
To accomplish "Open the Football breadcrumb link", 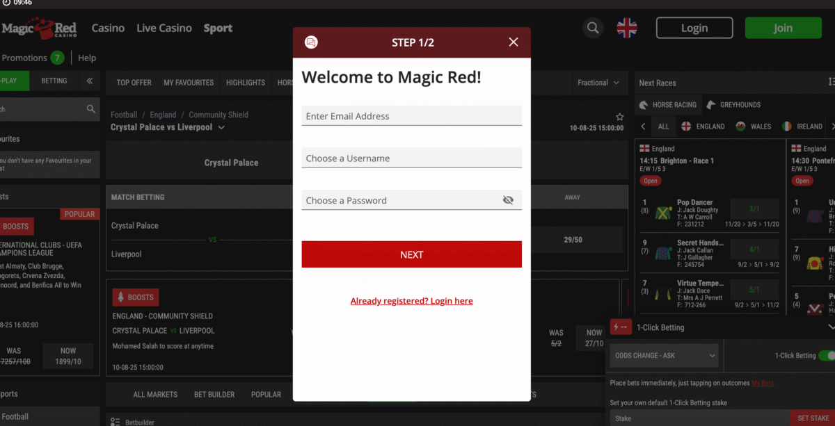I will tap(124, 115).
